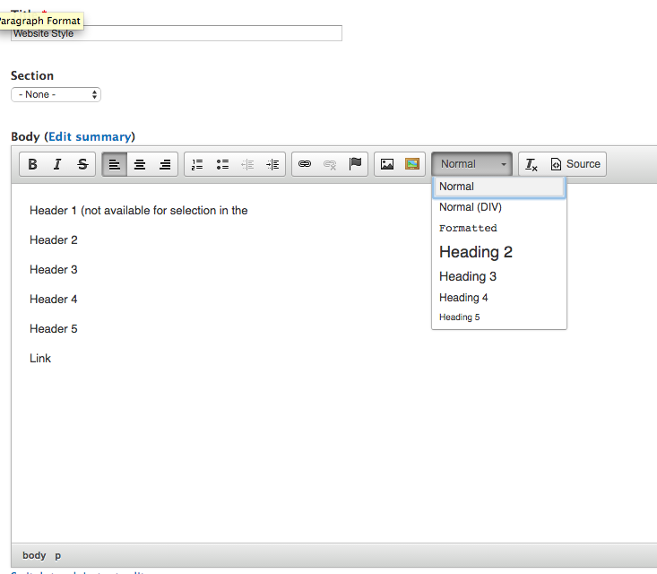Click the colored media picture icon
Viewport: 657px width, 574px height.
(412, 164)
